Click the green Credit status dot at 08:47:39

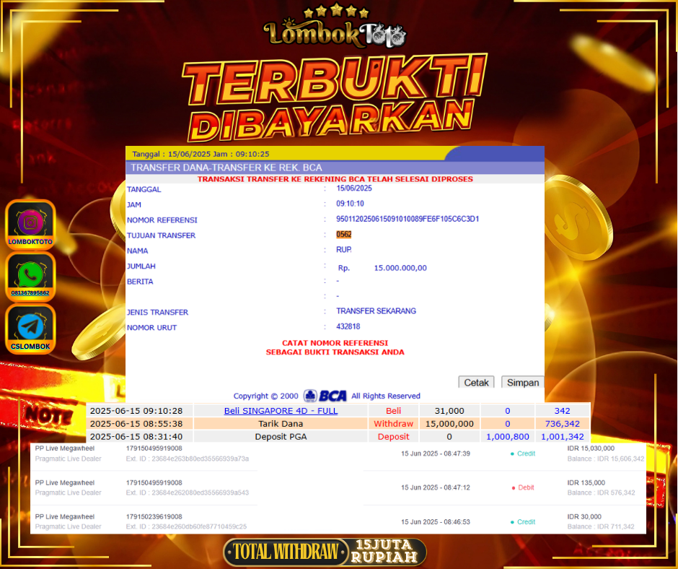pos(512,453)
